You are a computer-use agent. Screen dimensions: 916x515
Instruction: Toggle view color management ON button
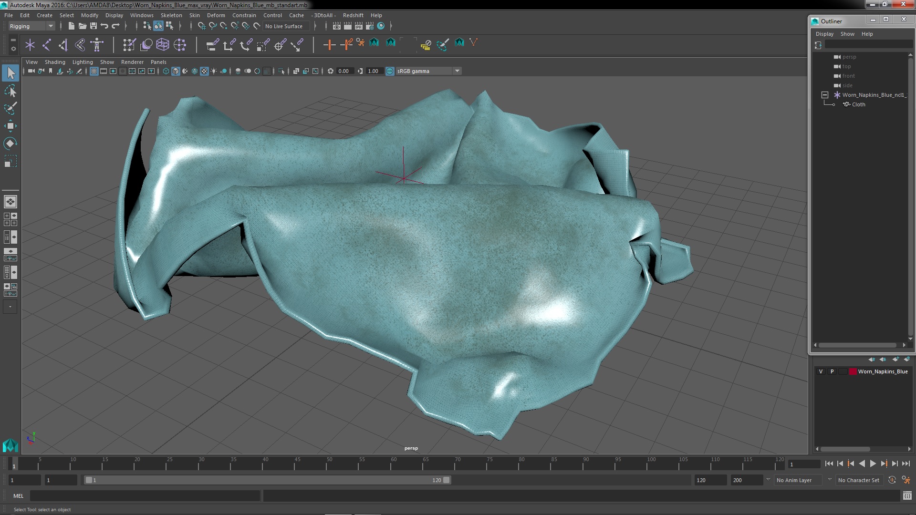pos(390,71)
